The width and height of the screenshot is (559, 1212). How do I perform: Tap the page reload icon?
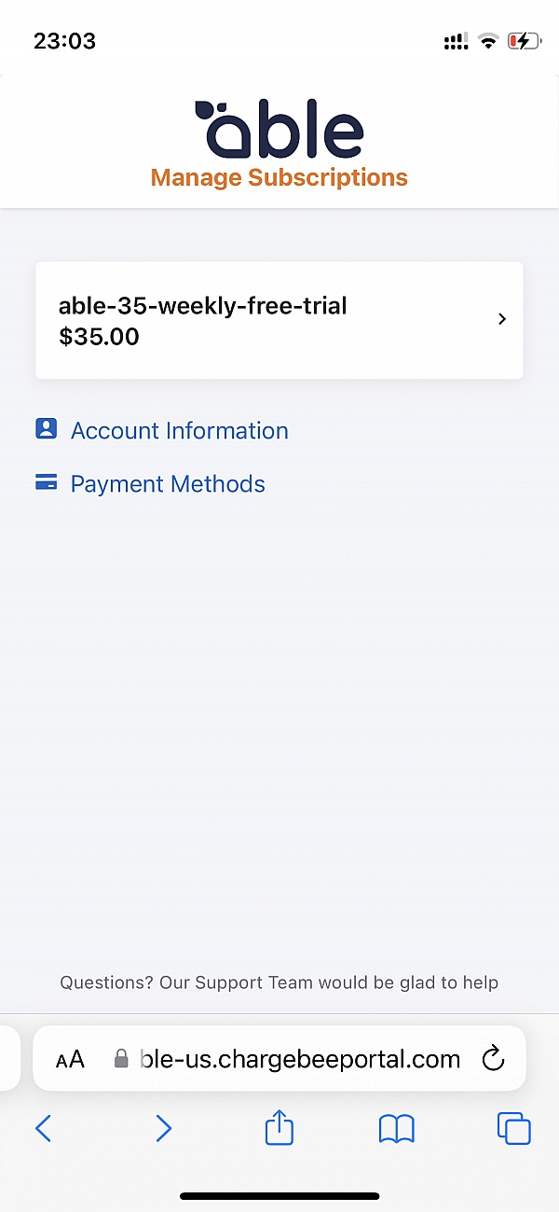[x=494, y=1058]
